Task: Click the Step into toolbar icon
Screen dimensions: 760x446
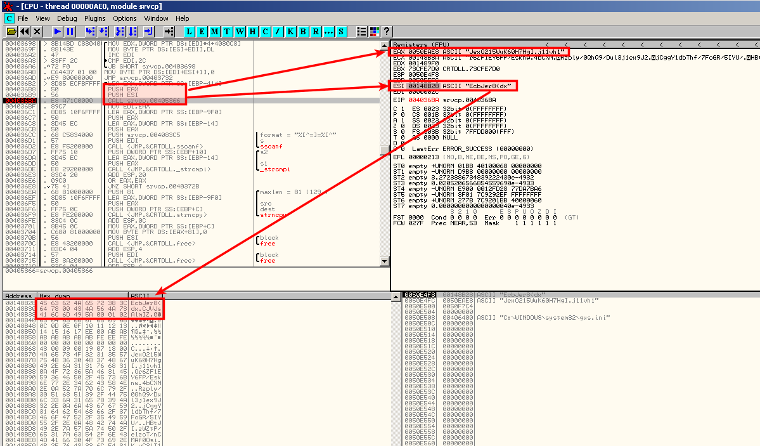Action: pyautogui.click(x=90, y=31)
